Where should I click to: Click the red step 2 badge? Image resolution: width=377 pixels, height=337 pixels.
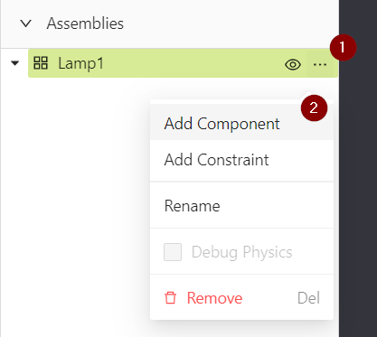pyautogui.click(x=314, y=108)
